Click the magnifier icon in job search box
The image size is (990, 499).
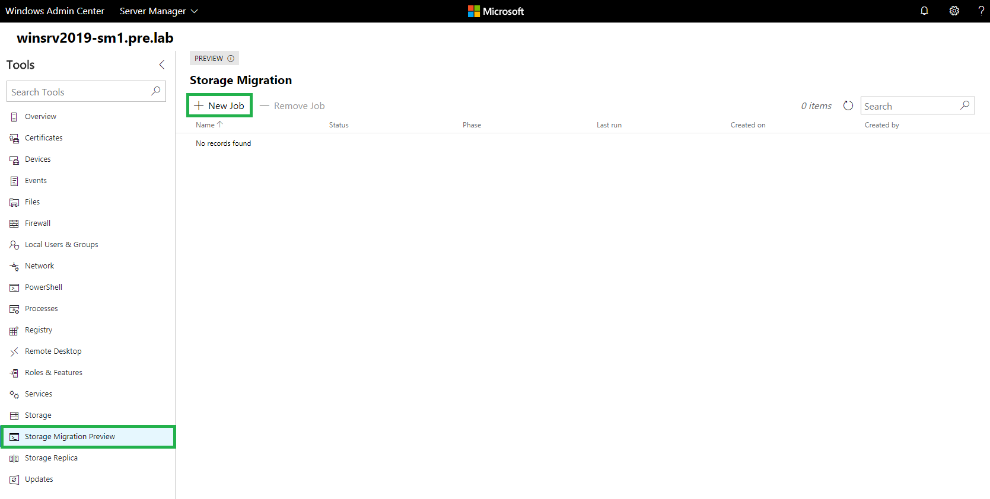tap(965, 105)
